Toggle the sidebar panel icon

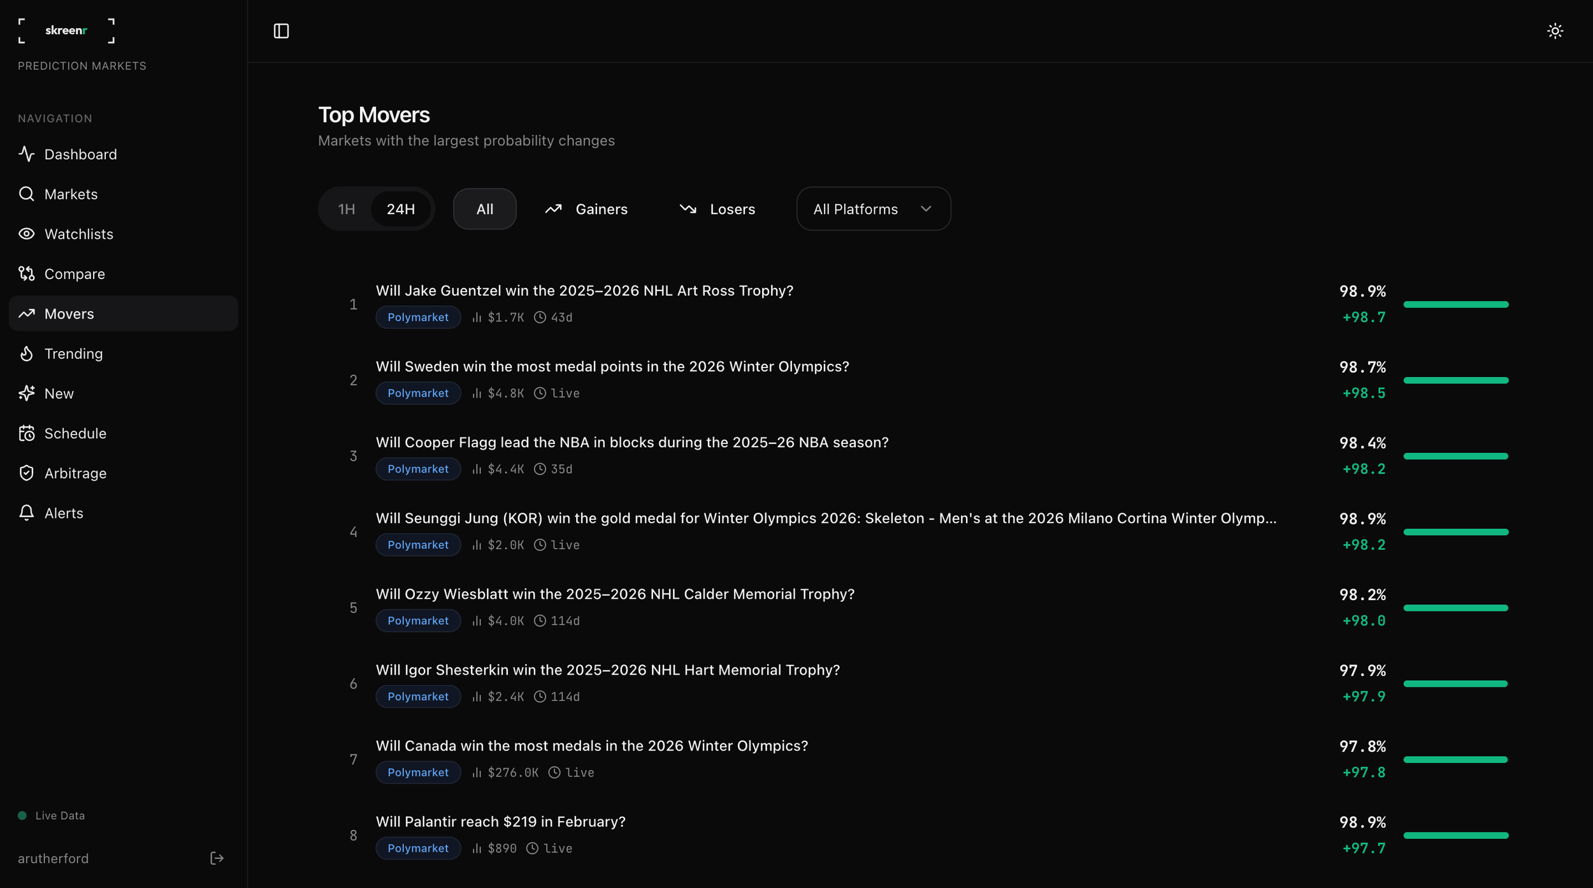281,31
